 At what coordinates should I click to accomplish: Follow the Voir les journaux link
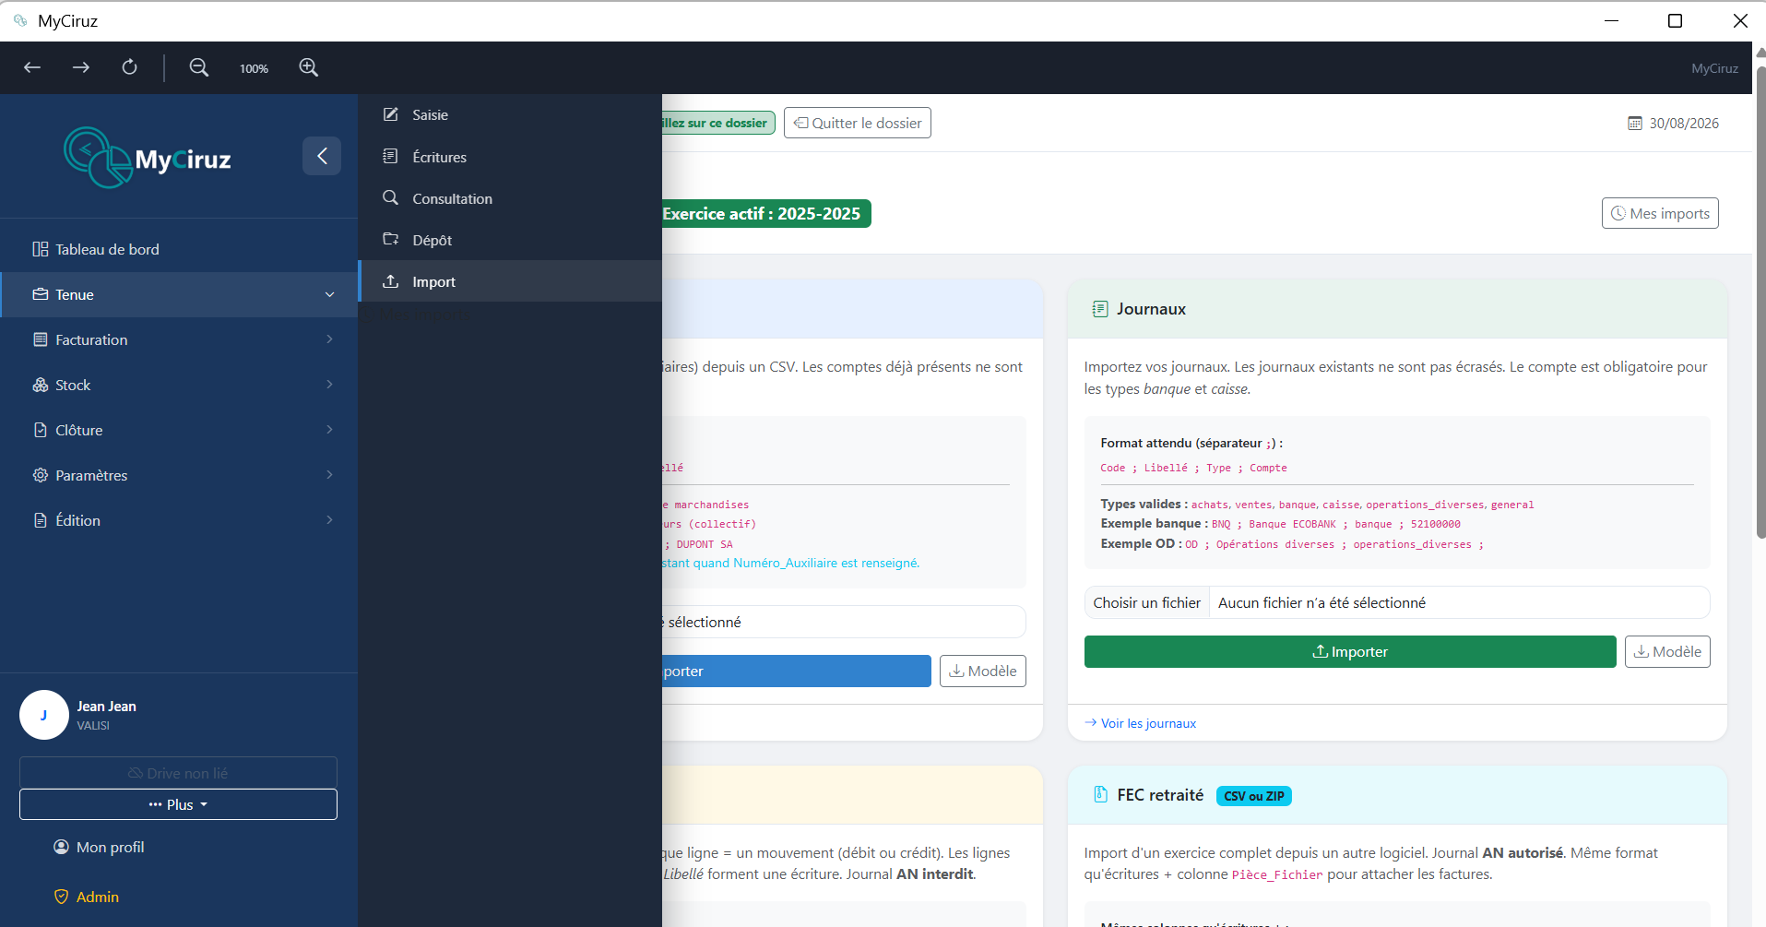tap(1141, 723)
